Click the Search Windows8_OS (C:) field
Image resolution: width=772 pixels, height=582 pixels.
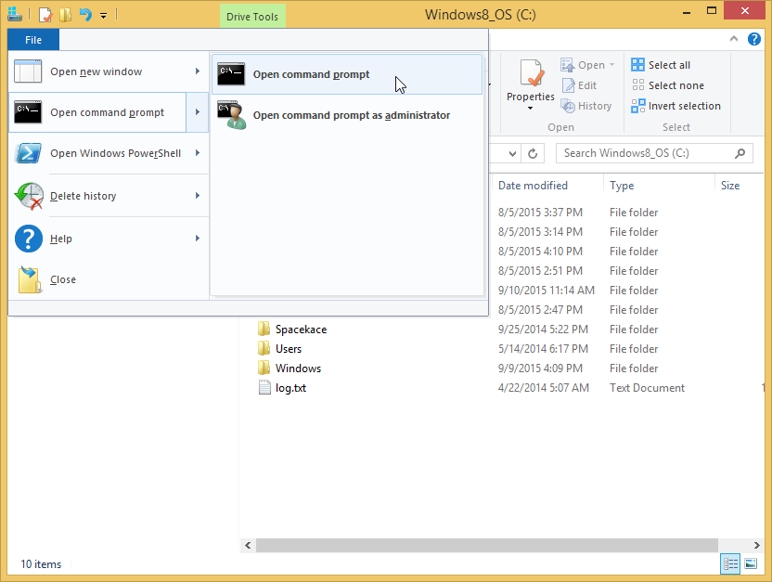click(x=654, y=153)
